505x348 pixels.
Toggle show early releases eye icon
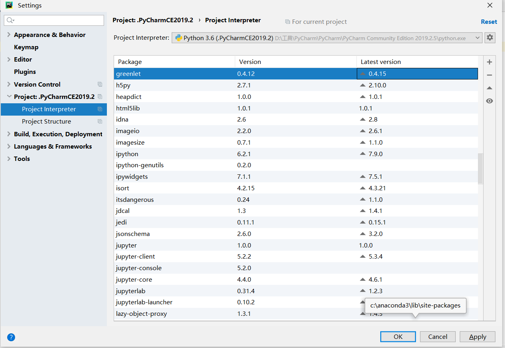(x=490, y=101)
